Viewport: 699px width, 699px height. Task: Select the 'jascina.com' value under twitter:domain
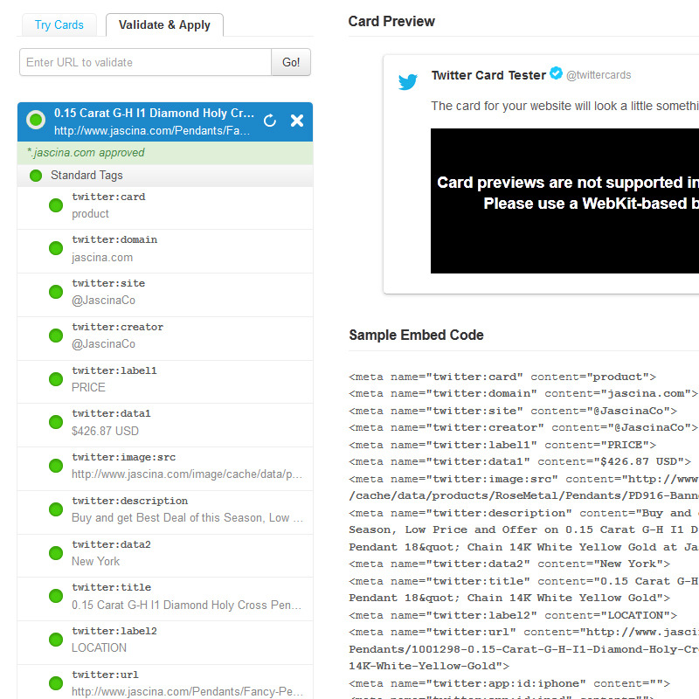(x=102, y=258)
